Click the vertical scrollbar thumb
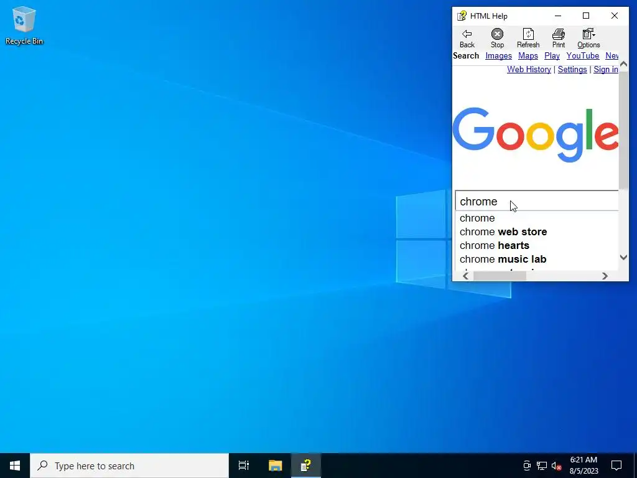Screen dimensions: 637x478 click(623, 130)
